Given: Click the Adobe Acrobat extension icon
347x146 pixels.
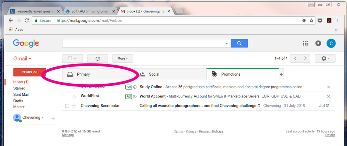Looking at the screenshot, I should pos(329,20).
